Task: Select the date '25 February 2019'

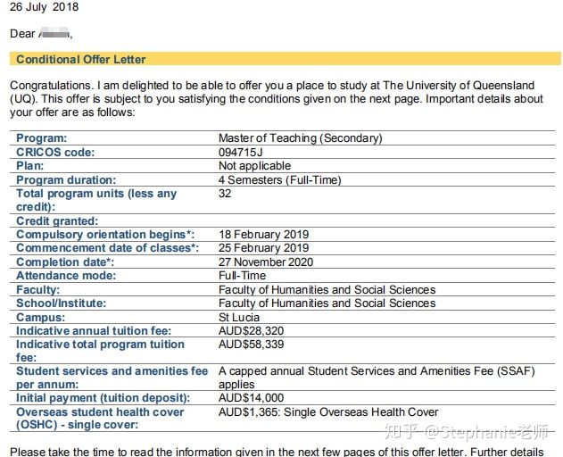Action: point(263,248)
